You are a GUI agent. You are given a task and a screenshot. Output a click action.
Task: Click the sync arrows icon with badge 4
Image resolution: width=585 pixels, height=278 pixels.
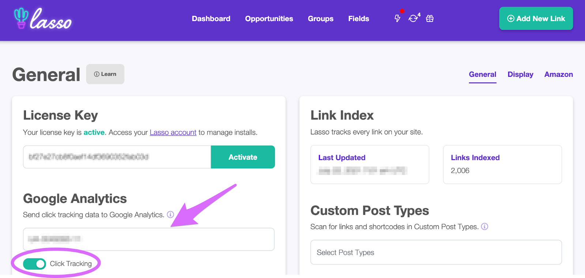[x=414, y=18]
